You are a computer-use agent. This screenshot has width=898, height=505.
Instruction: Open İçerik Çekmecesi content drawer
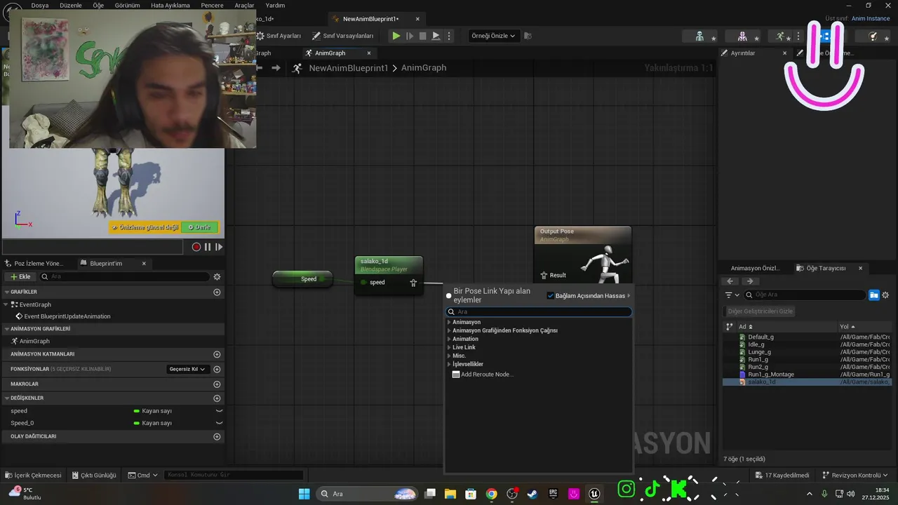pyautogui.click(x=33, y=476)
